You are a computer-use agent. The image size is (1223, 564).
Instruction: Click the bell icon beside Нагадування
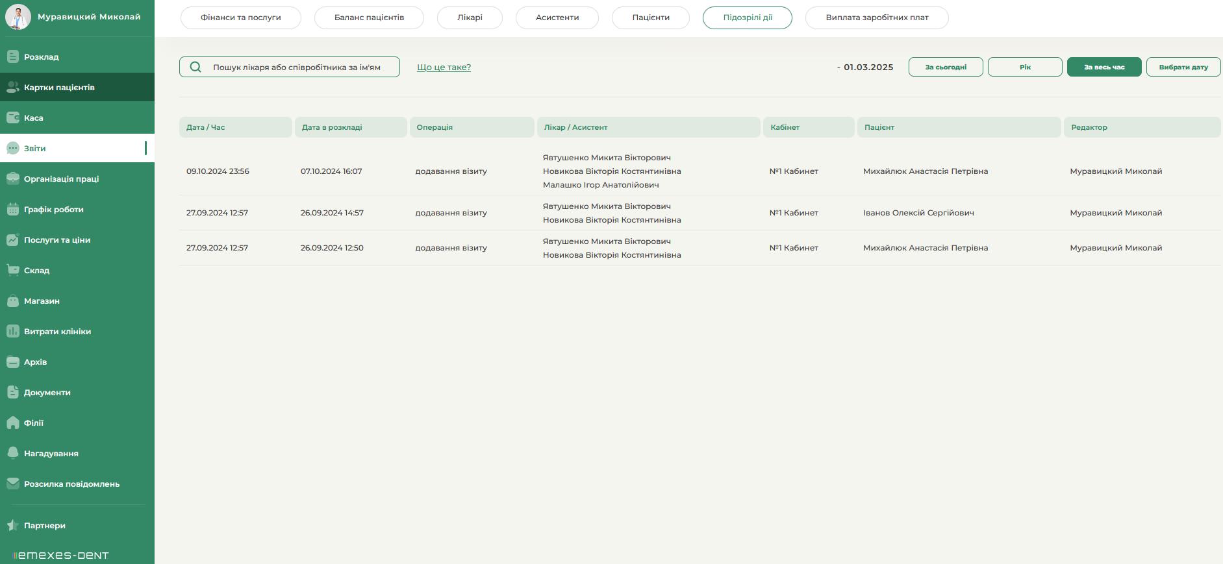point(12,453)
